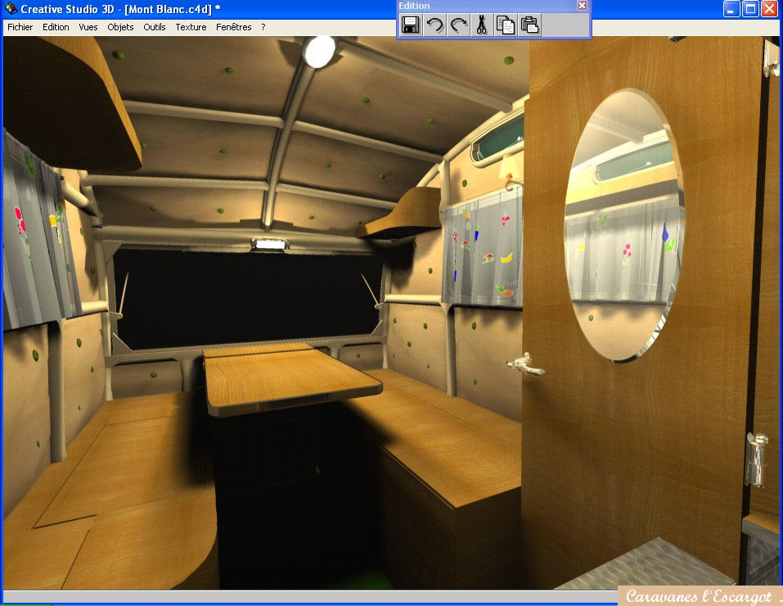Click the Undo arrow icon
The height and width of the screenshot is (606, 783).
click(434, 25)
